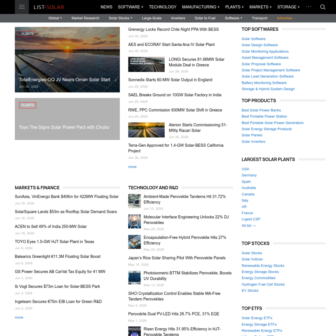Open EV Stocks link
Viewport: 336px width, 336px height.
[250, 290]
